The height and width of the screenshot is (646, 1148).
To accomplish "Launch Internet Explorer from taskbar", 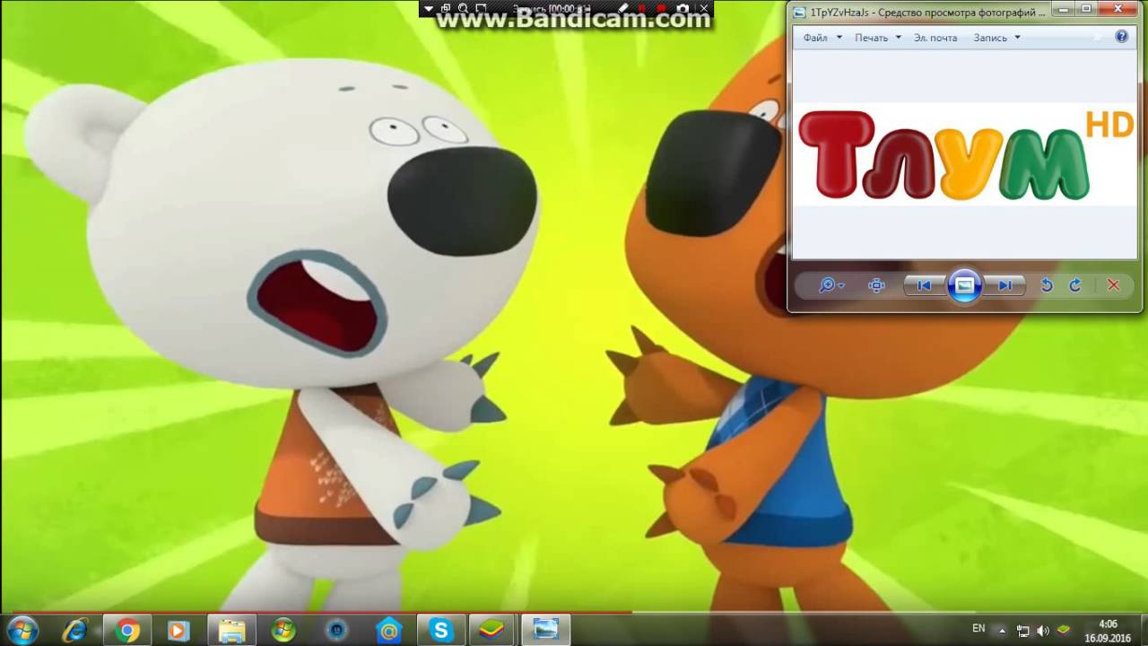I will click(x=74, y=631).
